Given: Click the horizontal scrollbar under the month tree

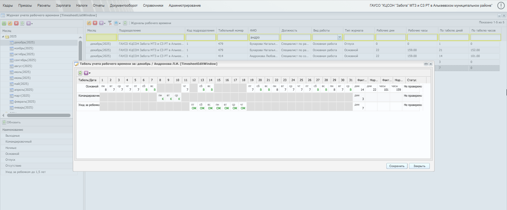Looking at the screenshot, I should (39, 115).
